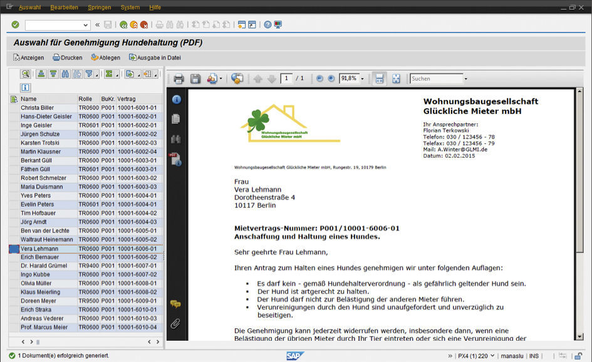
Task: Click the Help question mark icon
Action: [x=267, y=25]
